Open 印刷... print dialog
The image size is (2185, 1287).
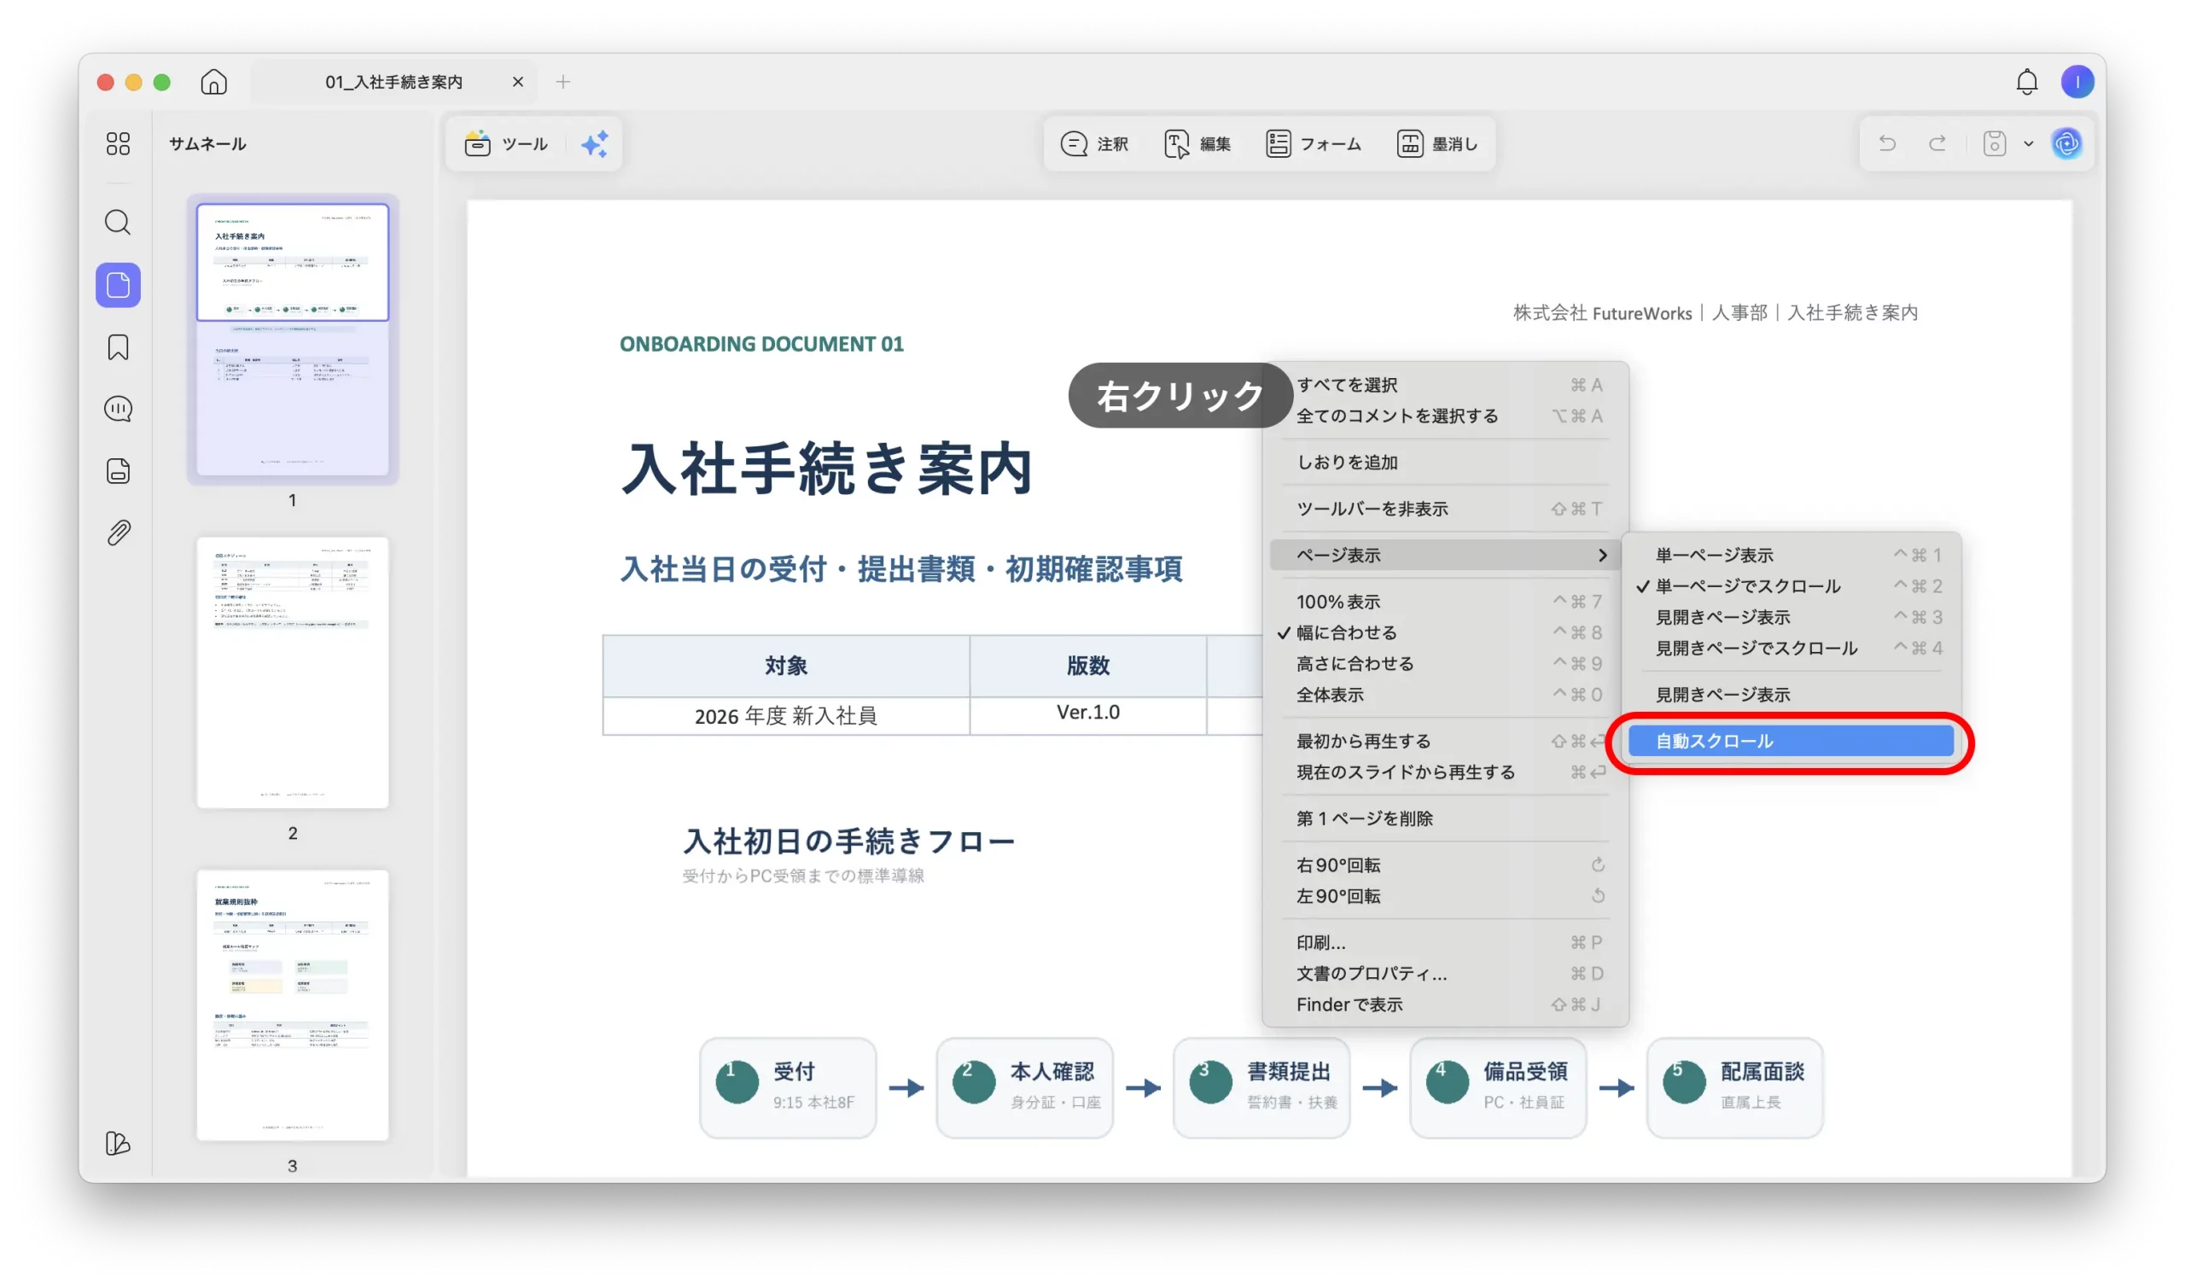pyautogui.click(x=1444, y=943)
